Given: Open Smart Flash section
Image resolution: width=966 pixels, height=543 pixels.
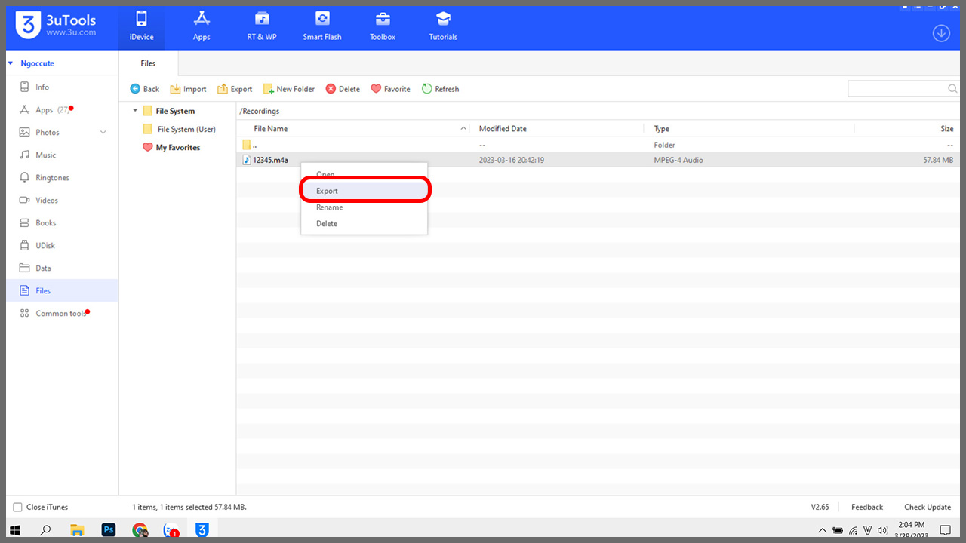Looking at the screenshot, I should [322, 27].
